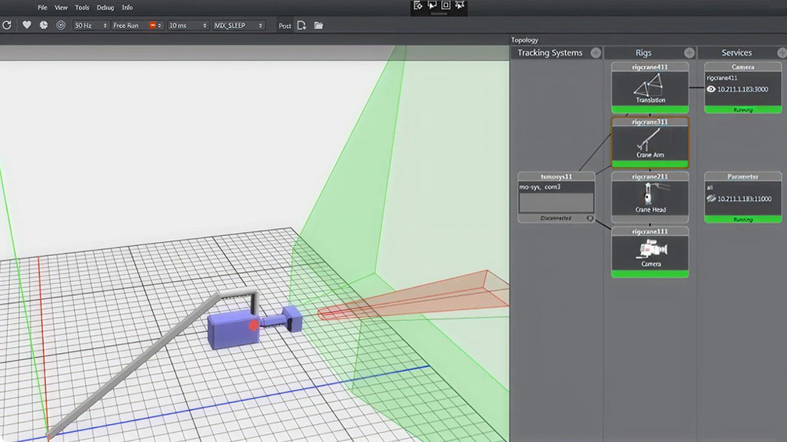Open the 10 ms delay dropdown
Screen dimensions: 787x442
(187, 25)
